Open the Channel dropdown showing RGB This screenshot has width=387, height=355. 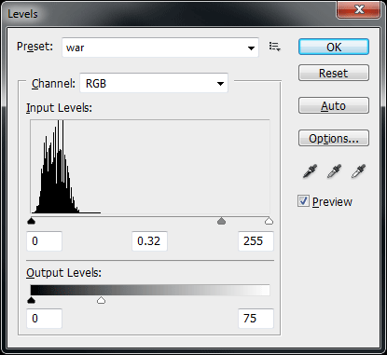(x=154, y=83)
